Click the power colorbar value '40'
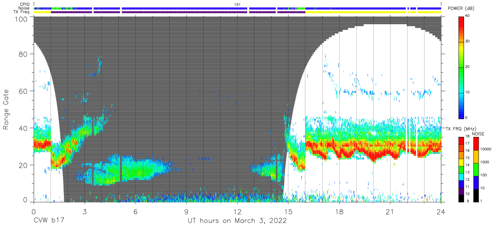Viewport: 496px width, 229px height. pos(467,16)
